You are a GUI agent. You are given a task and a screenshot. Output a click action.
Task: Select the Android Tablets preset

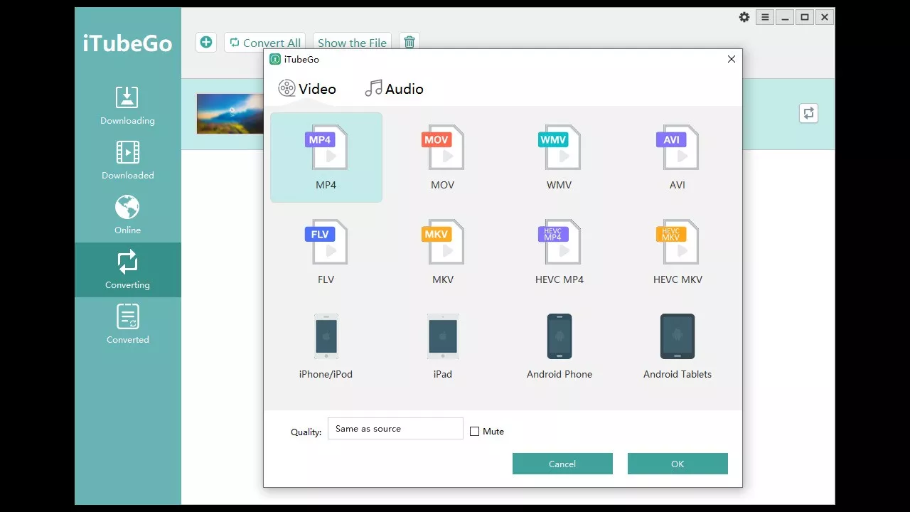[x=677, y=337]
